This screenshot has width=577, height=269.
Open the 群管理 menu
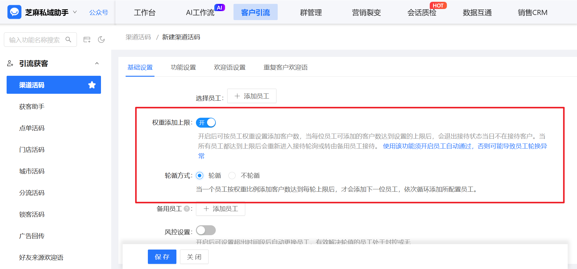pyautogui.click(x=311, y=13)
